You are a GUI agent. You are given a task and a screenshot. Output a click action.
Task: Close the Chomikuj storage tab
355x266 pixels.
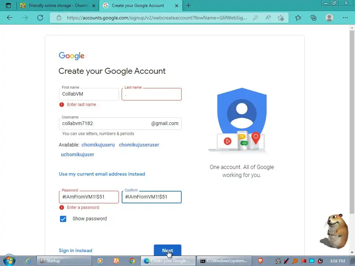[x=94, y=6]
